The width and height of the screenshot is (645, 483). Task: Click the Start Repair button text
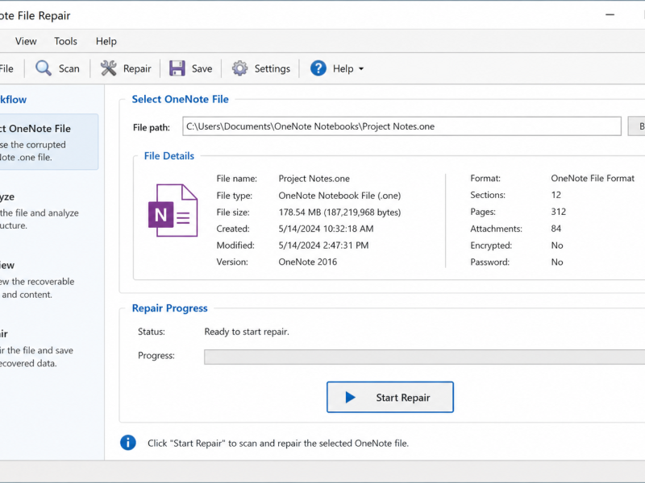point(403,398)
